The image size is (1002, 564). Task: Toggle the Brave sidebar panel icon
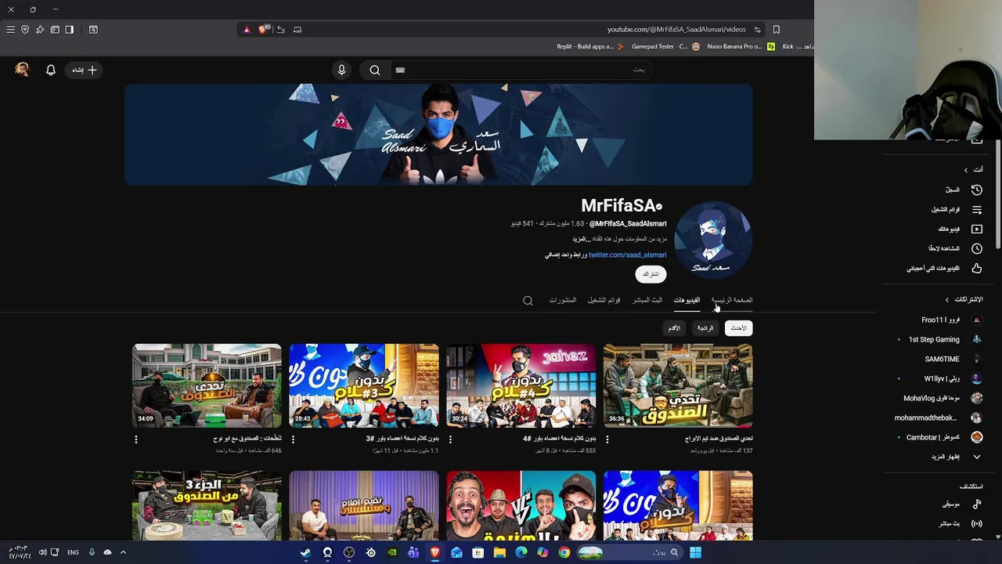pos(69,30)
